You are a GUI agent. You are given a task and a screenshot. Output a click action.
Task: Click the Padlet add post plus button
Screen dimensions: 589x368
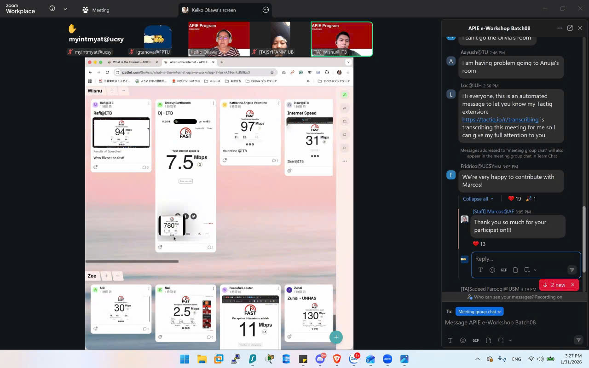coord(336,337)
